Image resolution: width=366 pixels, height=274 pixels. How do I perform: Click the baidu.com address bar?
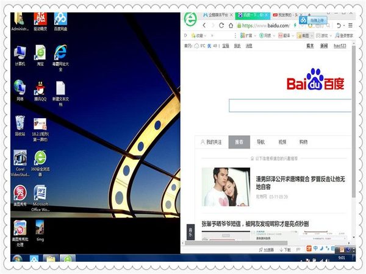tap(265, 26)
